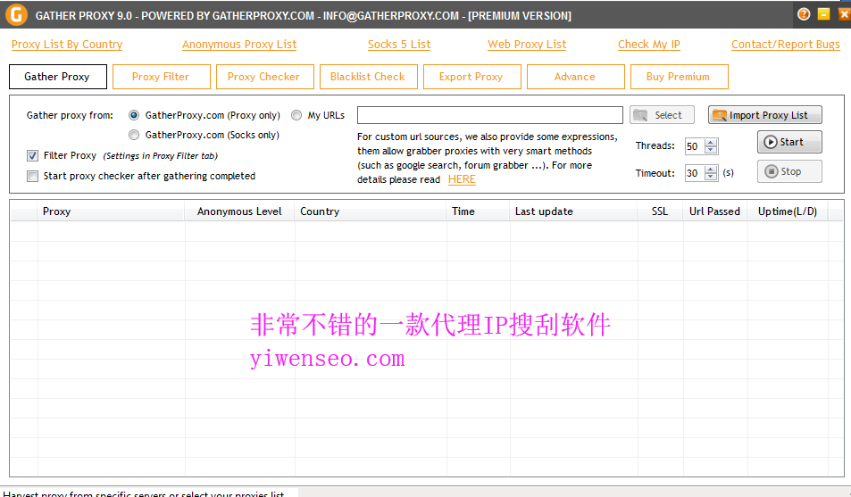The height and width of the screenshot is (497, 851).
Task: Sort by the SSL column header
Action: [x=659, y=211]
